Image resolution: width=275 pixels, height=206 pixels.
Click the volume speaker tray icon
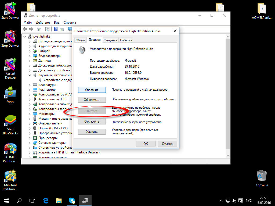[234, 201]
